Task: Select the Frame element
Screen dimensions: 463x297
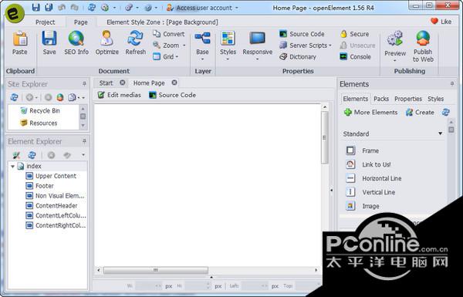Action: pos(363,151)
